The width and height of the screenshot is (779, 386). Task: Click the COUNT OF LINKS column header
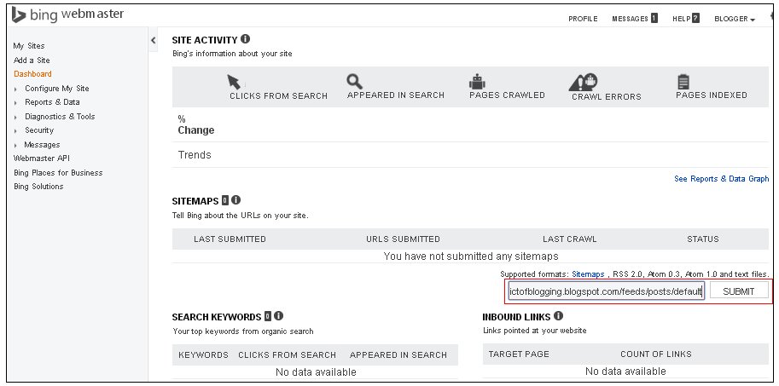coord(656,354)
